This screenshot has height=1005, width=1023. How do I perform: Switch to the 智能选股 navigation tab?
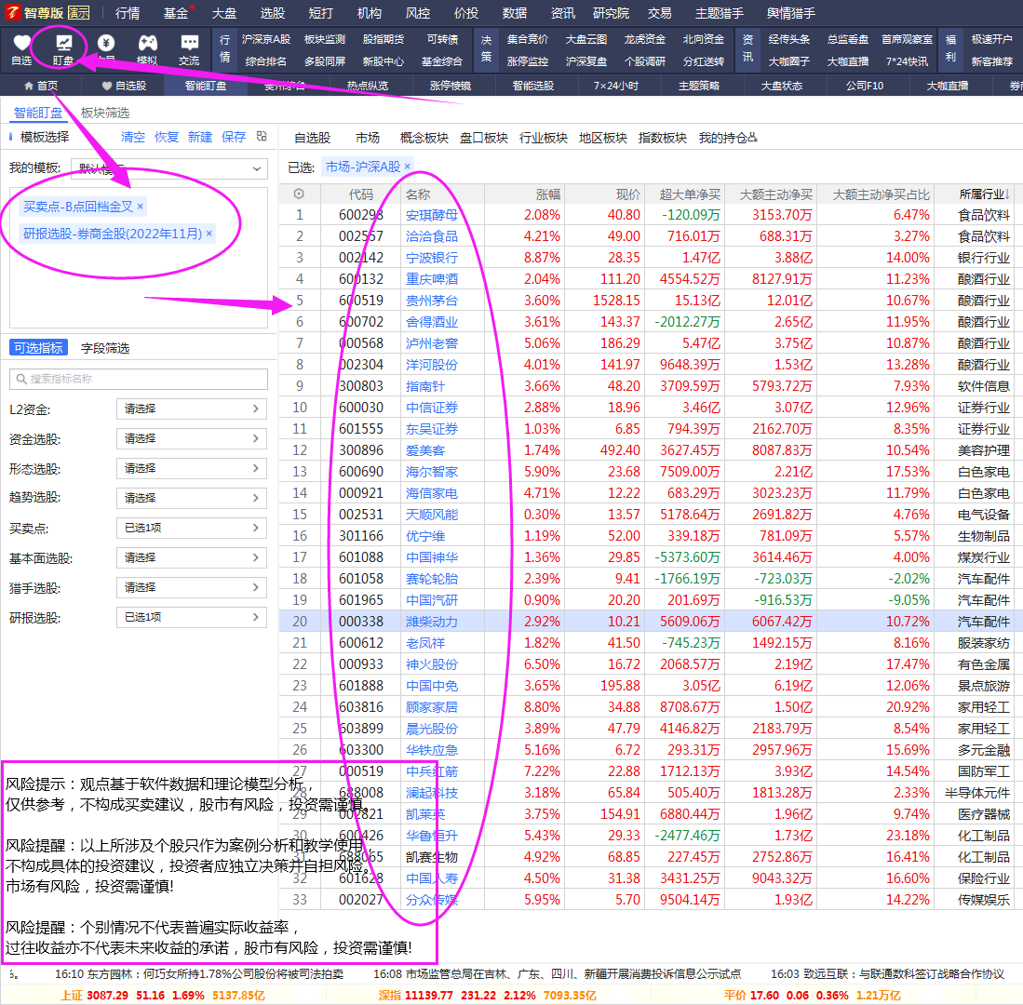[x=533, y=86]
